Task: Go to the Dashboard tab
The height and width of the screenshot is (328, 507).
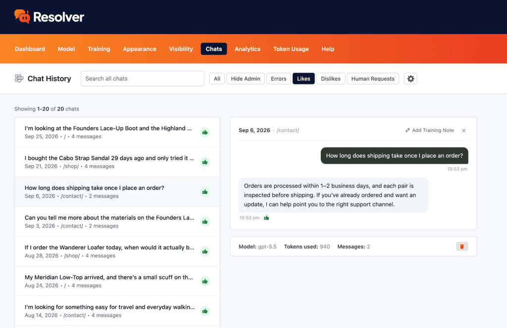Action: (x=30, y=49)
